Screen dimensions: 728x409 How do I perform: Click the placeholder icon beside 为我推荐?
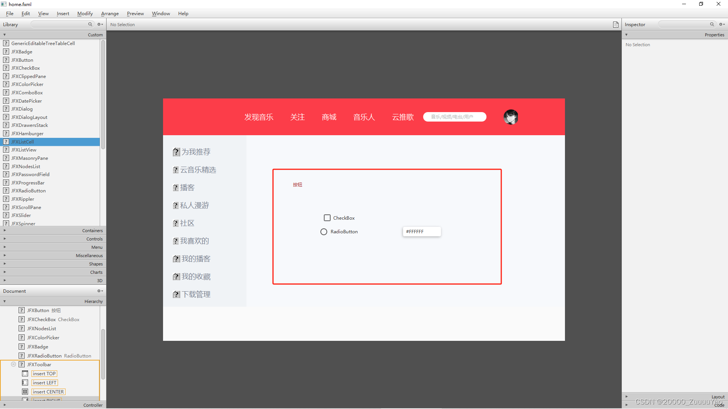[x=176, y=152]
